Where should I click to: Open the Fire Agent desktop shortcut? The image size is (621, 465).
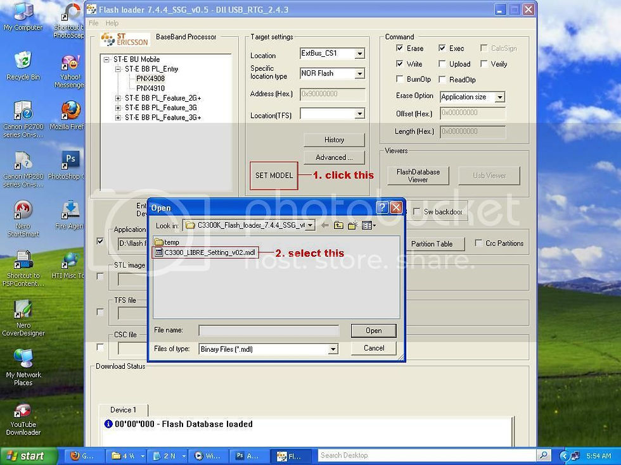pos(70,215)
